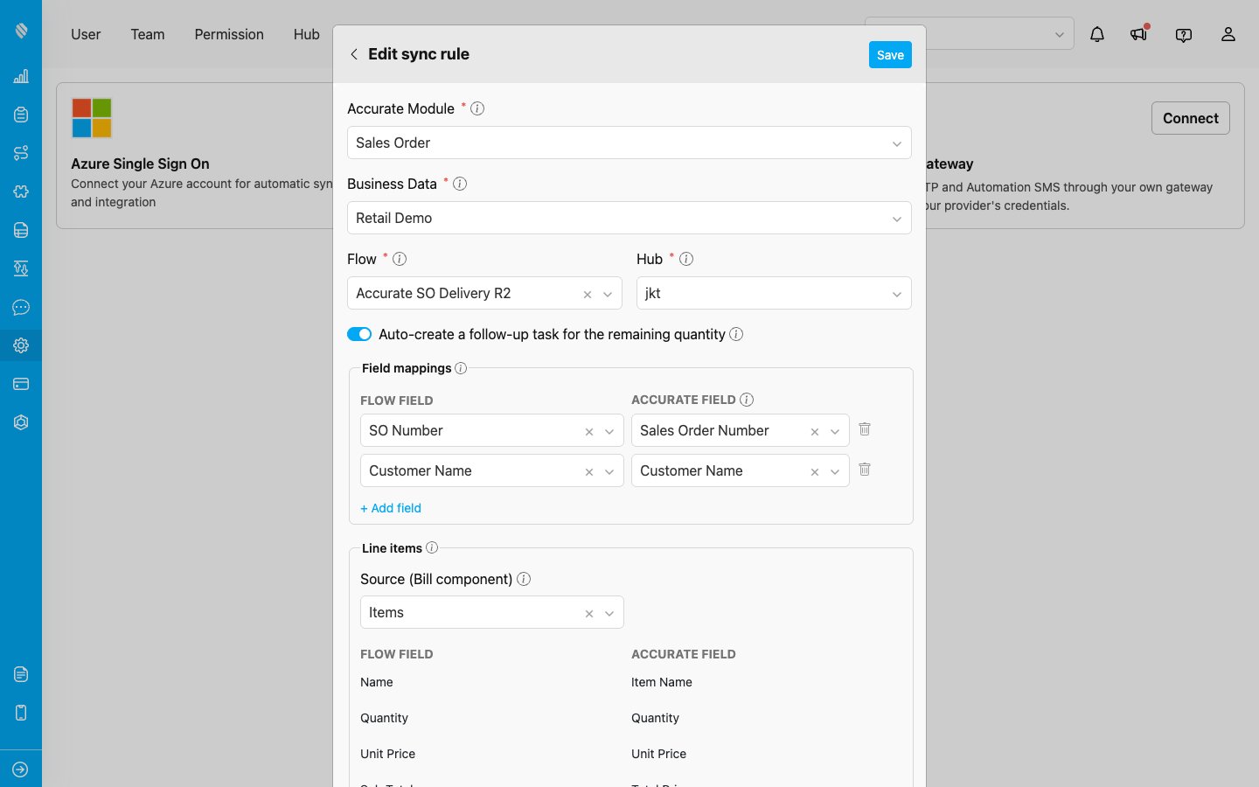Switch to the Team tab

[x=148, y=34]
